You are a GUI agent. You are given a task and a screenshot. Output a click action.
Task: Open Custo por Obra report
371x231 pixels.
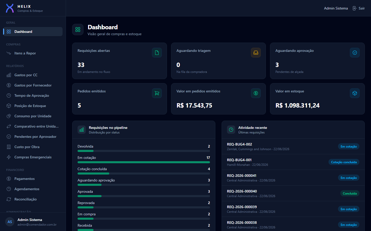pos(33,147)
